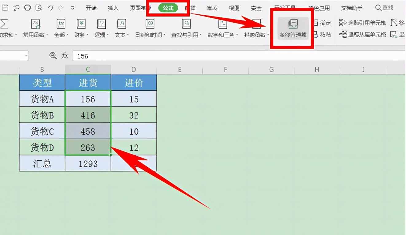The width and height of the screenshot is (406, 235).
Task: Select column I header
Action: [363, 70]
